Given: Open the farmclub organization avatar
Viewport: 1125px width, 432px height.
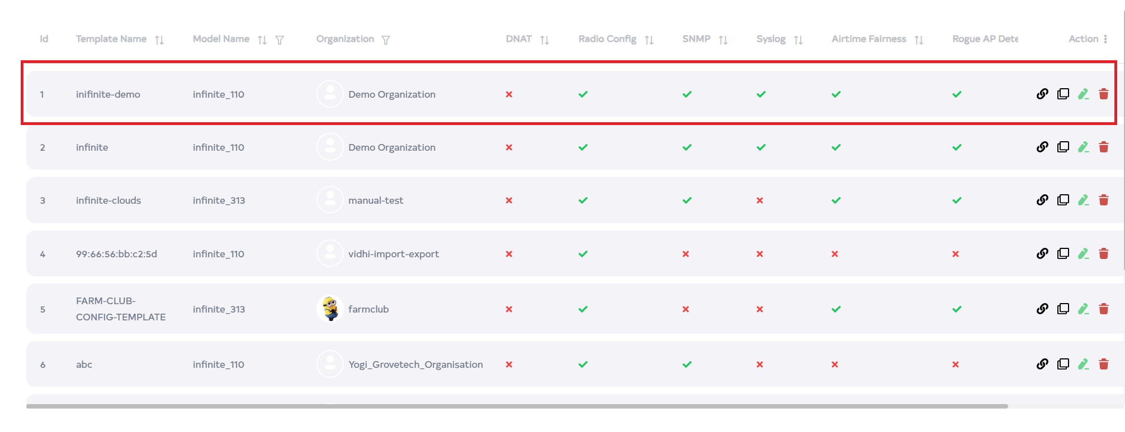Looking at the screenshot, I should 330,309.
